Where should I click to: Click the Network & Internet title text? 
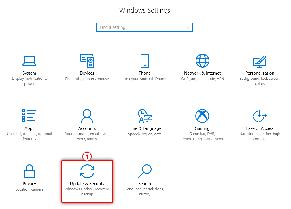(202, 73)
